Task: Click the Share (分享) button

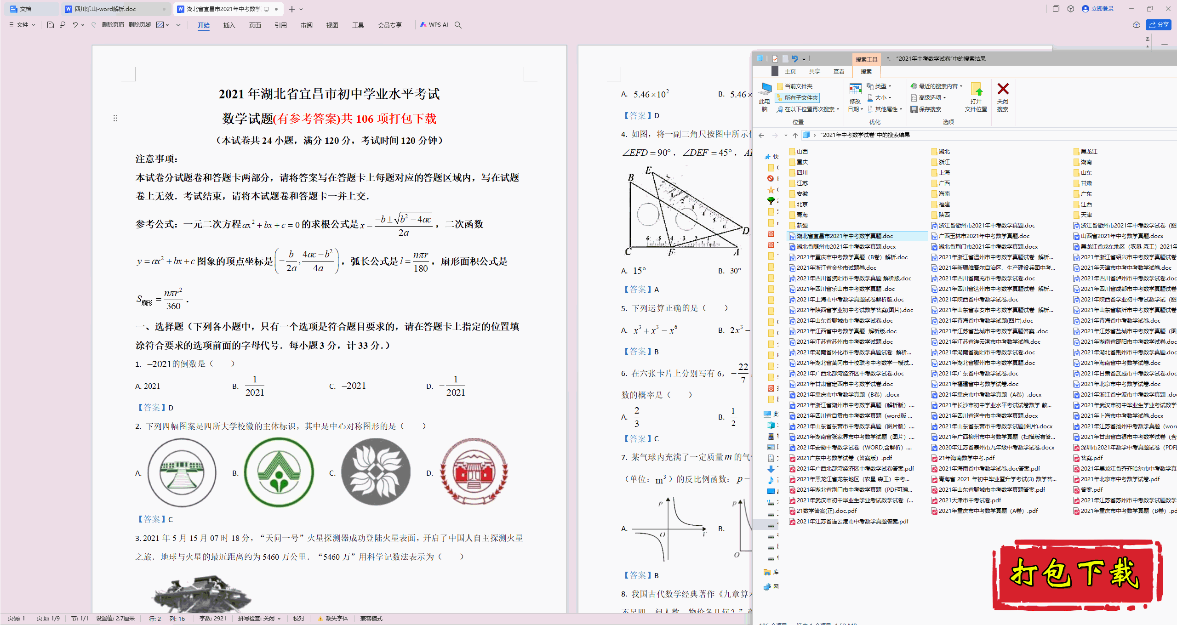Action: coord(1159,25)
